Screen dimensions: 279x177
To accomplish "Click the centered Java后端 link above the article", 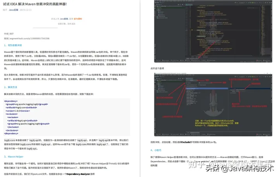I will [64, 19].
